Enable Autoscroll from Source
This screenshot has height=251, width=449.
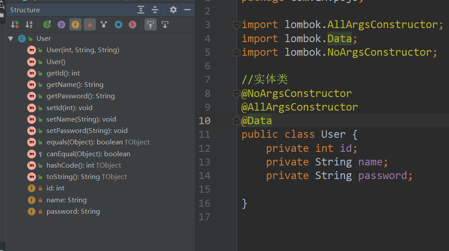coord(165,25)
